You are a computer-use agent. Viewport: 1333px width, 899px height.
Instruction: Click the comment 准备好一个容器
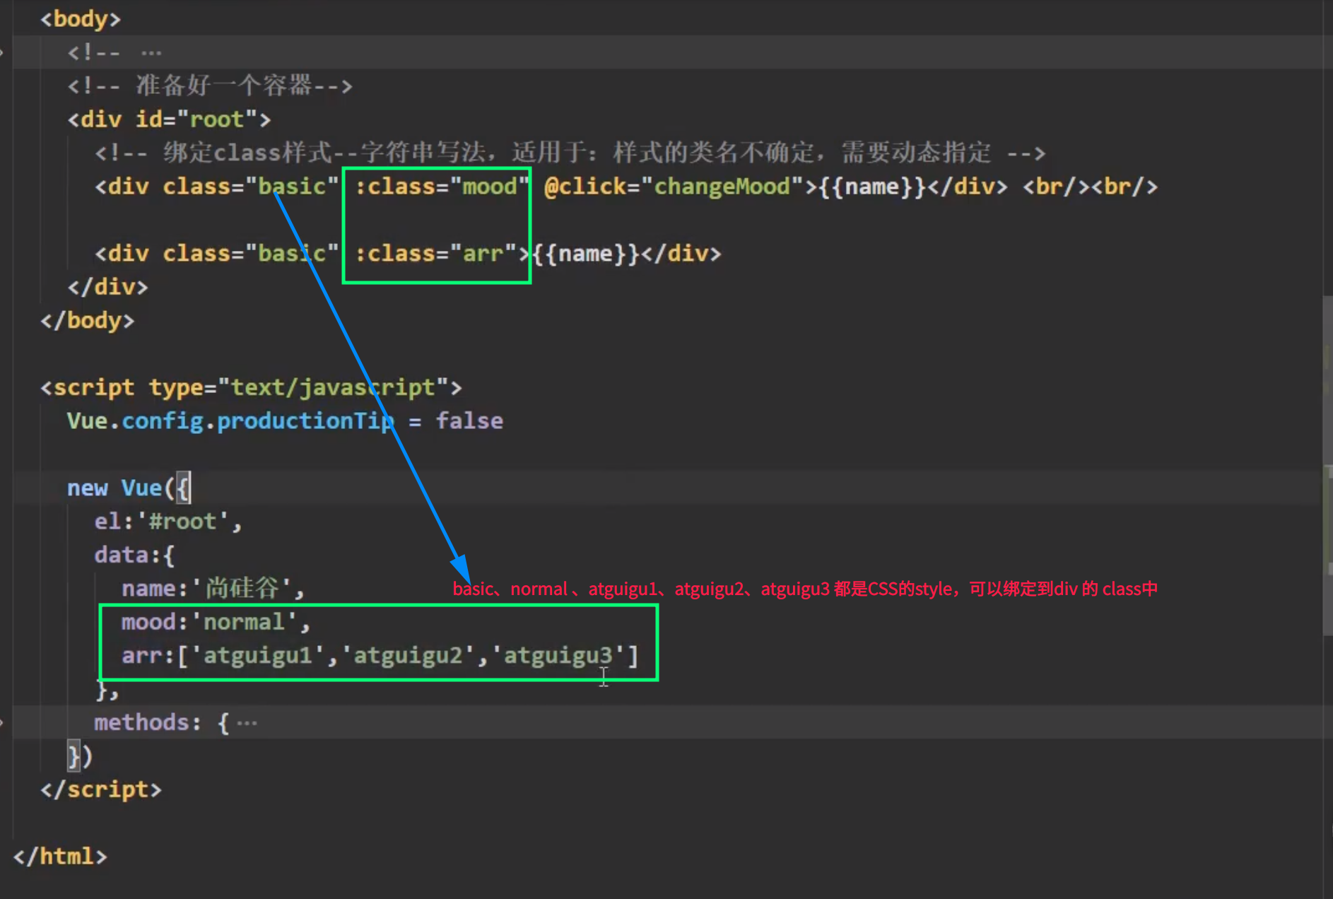point(210,86)
